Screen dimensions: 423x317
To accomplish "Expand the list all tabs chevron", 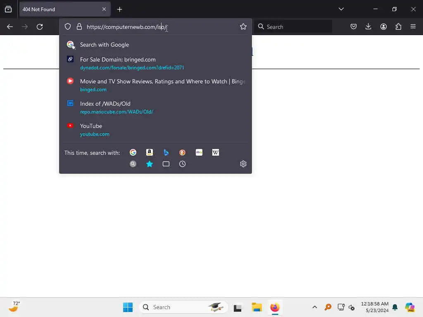I will [341, 9].
